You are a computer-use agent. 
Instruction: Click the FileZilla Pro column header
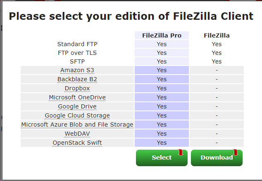[x=162, y=35]
